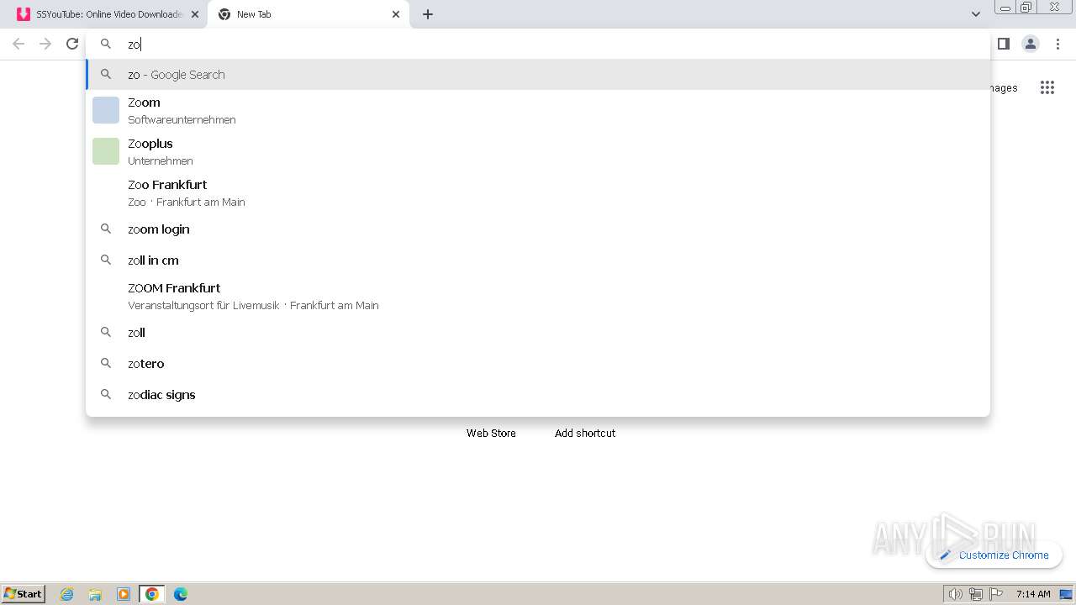Close the SSYouTube tab
This screenshot has height=605, width=1076.
[195, 14]
